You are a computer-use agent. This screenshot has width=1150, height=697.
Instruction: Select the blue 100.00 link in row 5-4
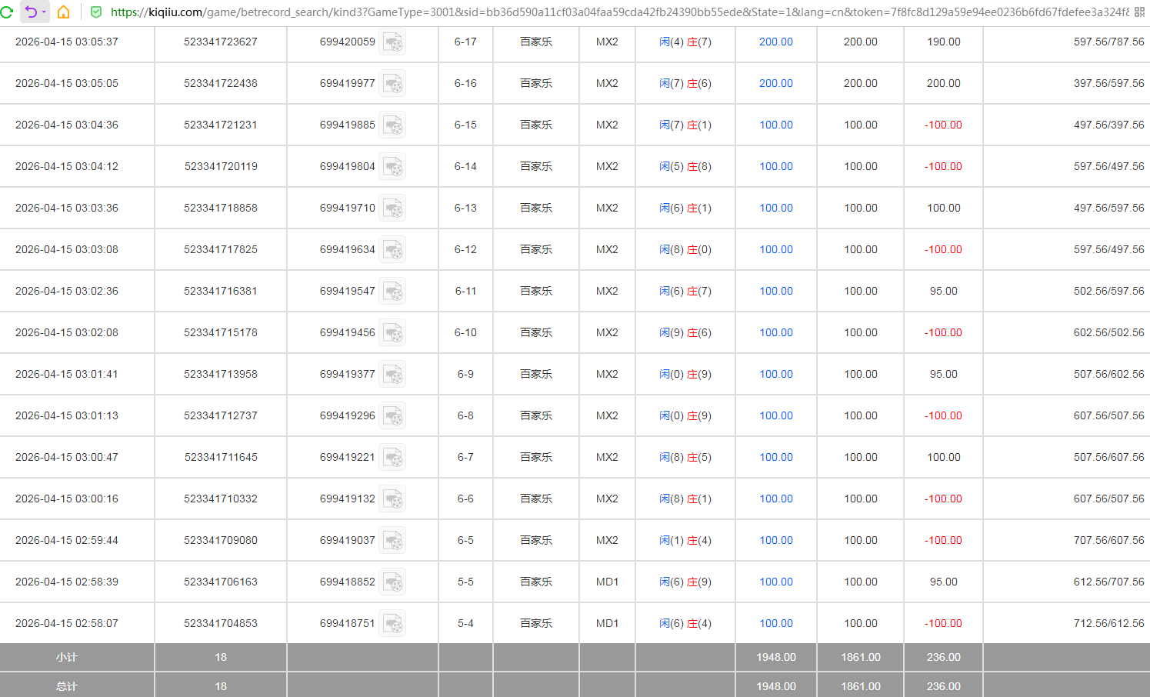775,624
